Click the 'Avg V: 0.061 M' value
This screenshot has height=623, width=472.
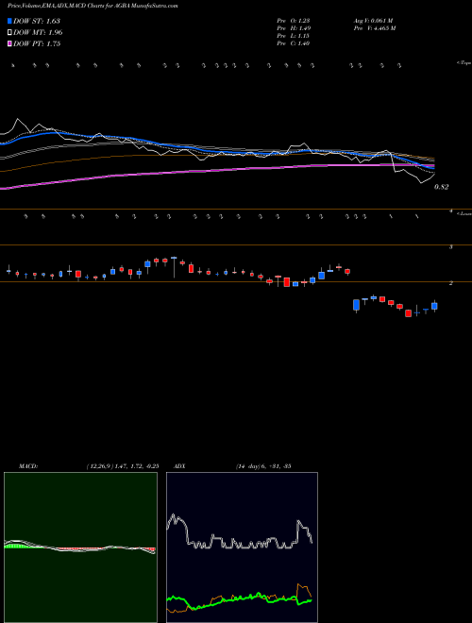coord(373,21)
